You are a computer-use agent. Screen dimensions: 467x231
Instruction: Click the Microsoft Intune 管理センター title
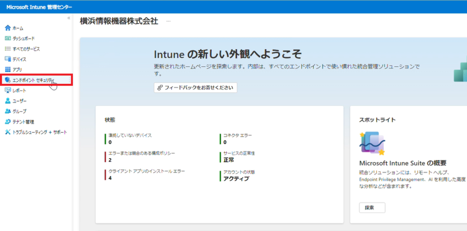39,7
